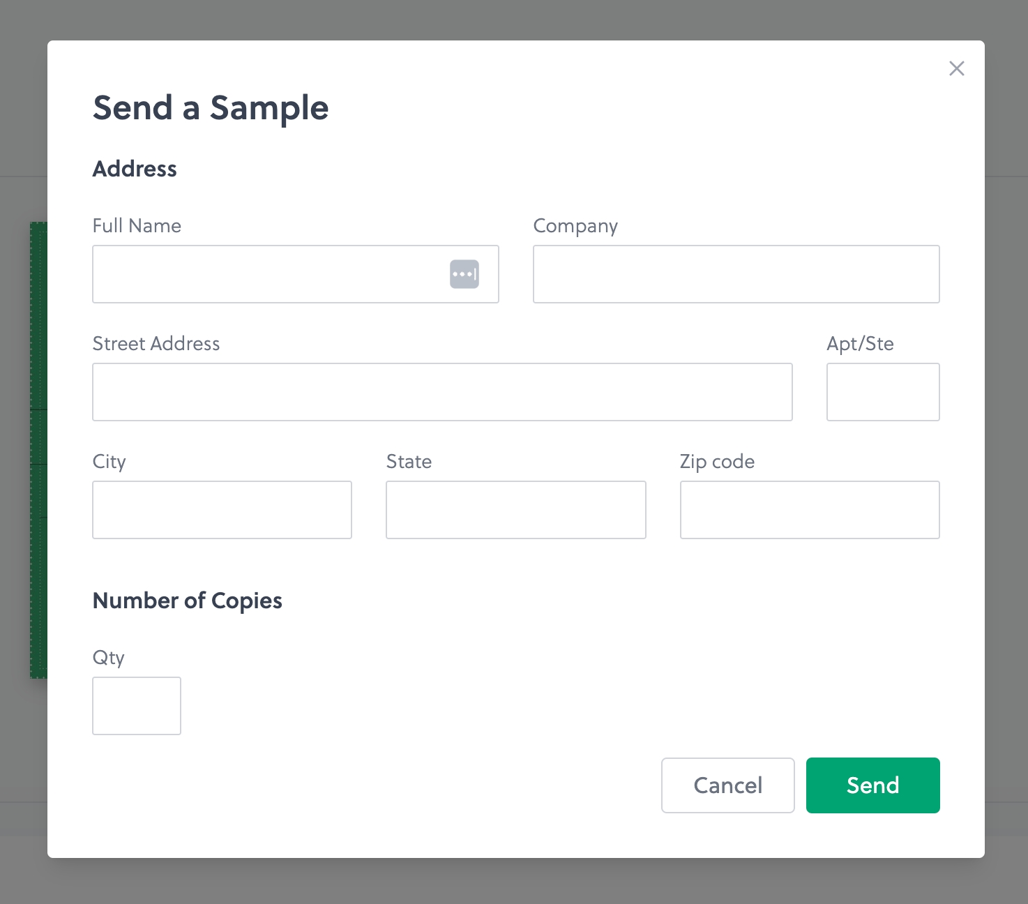Click into the Company text box
This screenshot has width=1028, height=904.
coord(736,274)
